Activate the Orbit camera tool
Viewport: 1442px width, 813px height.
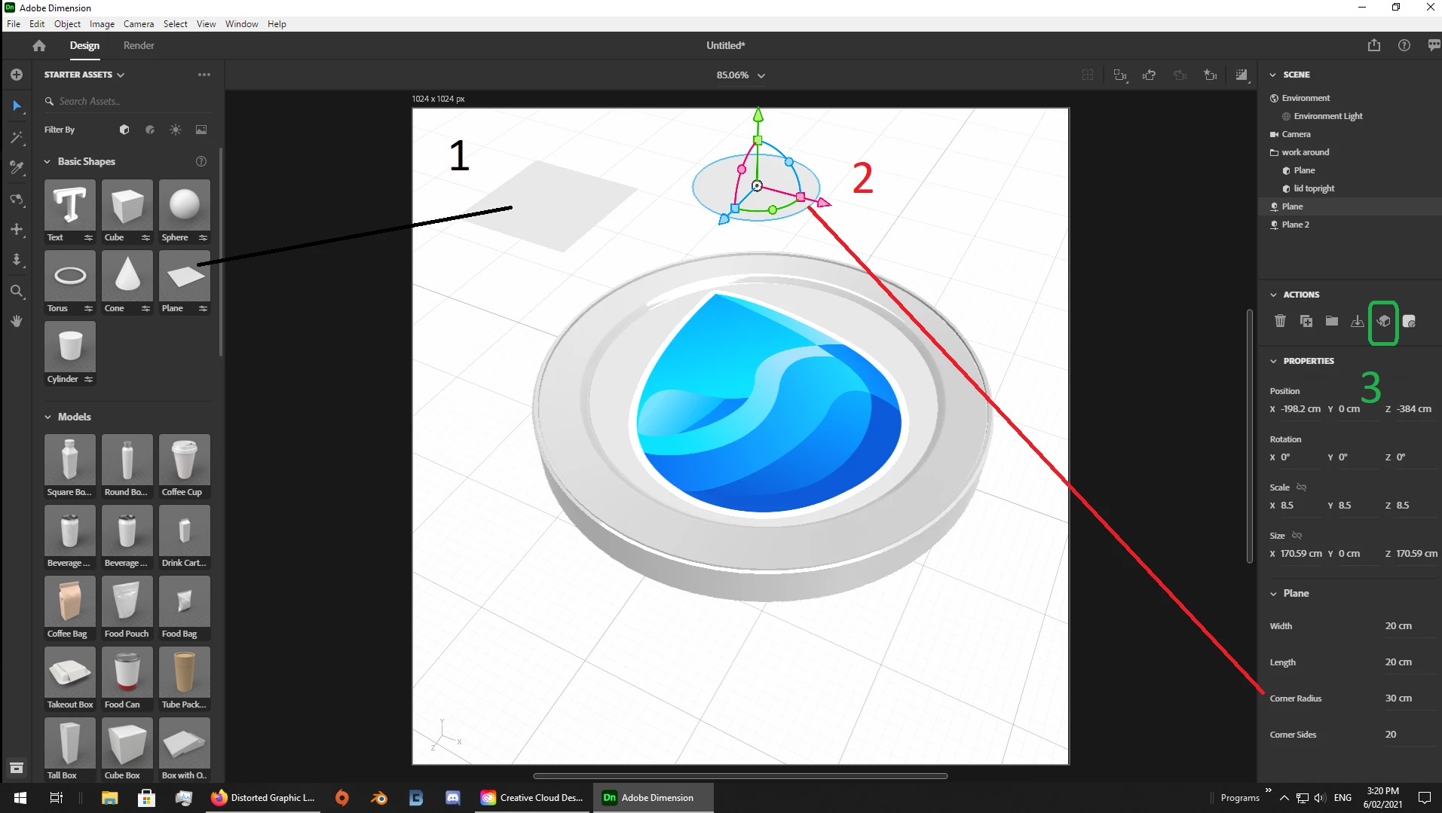[17, 199]
